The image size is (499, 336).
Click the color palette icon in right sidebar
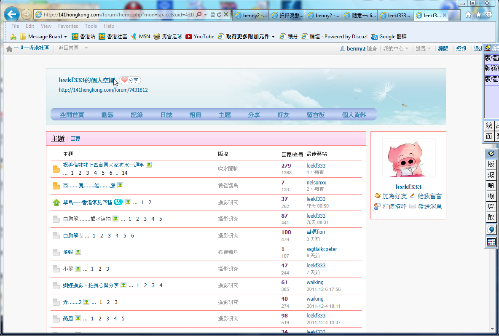click(x=491, y=242)
